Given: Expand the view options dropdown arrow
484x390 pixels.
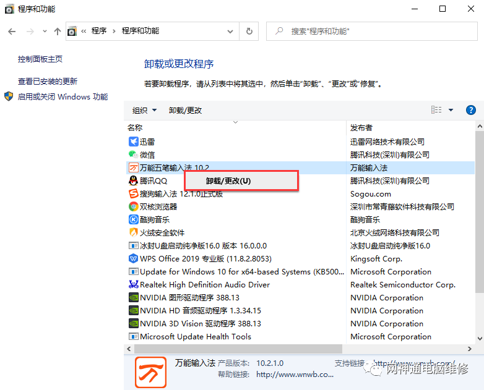Looking at the screenshot, I should click(x=451, y=110).
